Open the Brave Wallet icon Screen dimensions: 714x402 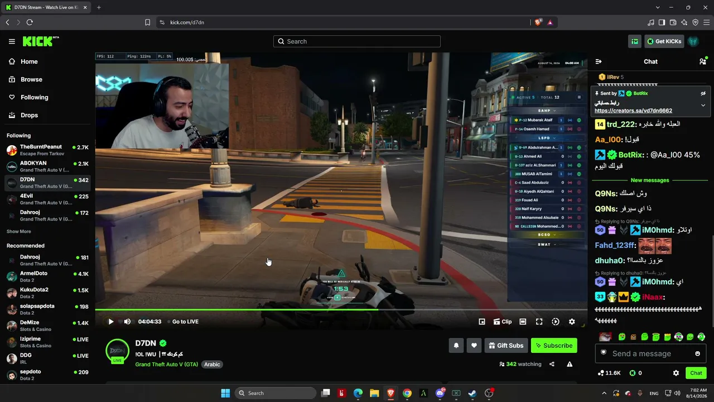(x=673, y=22)
